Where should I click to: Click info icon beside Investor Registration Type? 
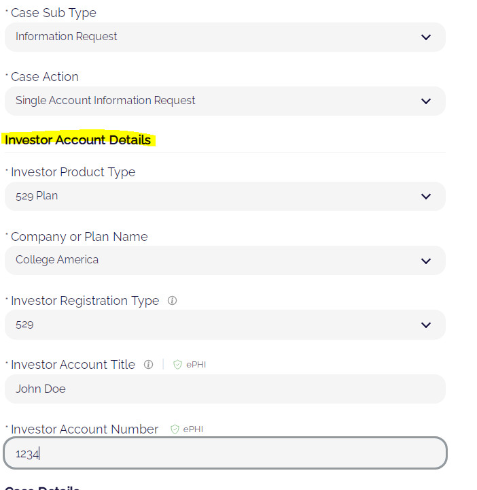pos(172,301)
